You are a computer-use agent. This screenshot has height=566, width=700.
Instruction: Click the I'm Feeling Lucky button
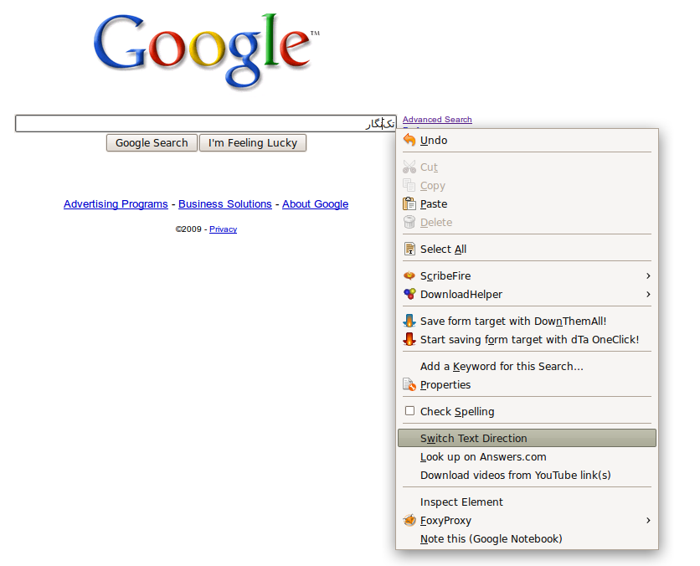(253, 143)
